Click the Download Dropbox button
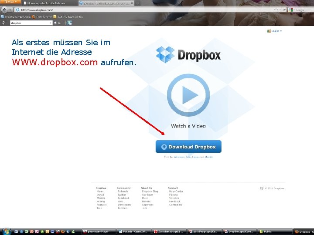Image resolution: width=314 pixels, height=235 pixels. click(x=188, y=147)
